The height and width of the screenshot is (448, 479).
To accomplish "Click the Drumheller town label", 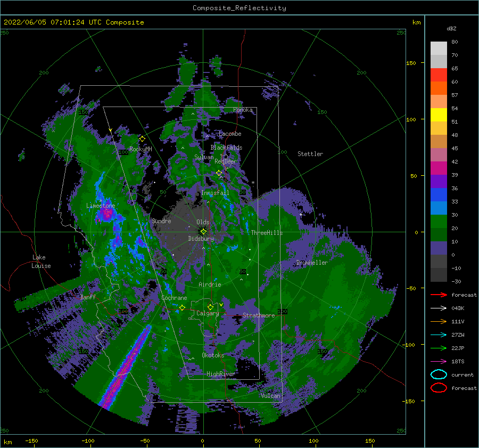I will point(312,263).
